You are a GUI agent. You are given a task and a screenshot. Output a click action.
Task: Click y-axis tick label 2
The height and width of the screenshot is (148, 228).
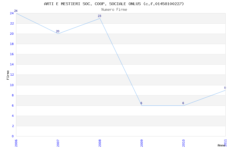[13, 126]
